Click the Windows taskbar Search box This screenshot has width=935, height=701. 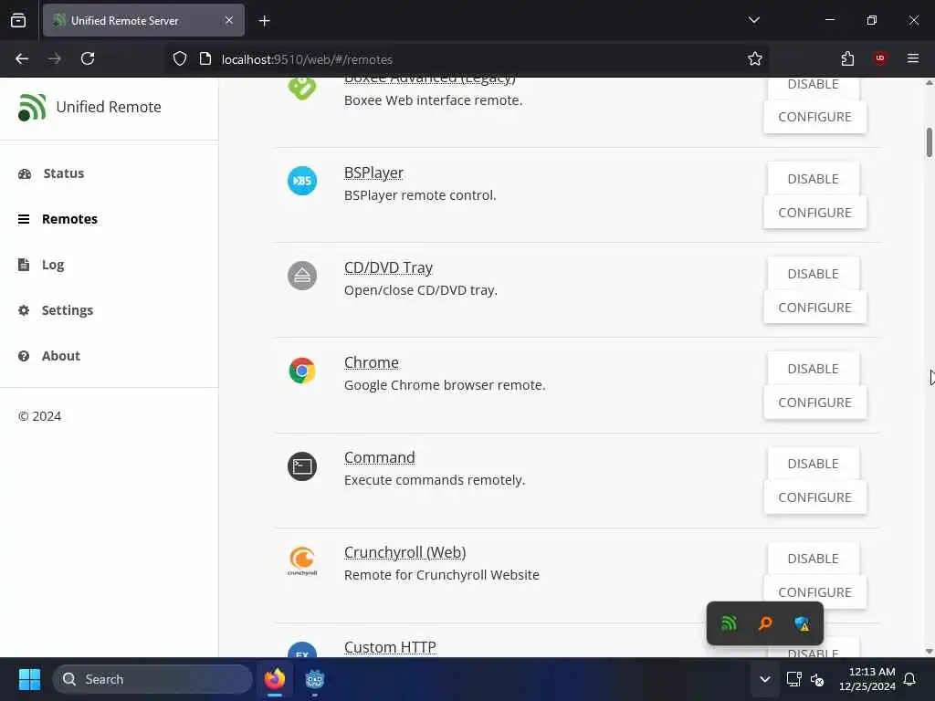tap(152, 679)
